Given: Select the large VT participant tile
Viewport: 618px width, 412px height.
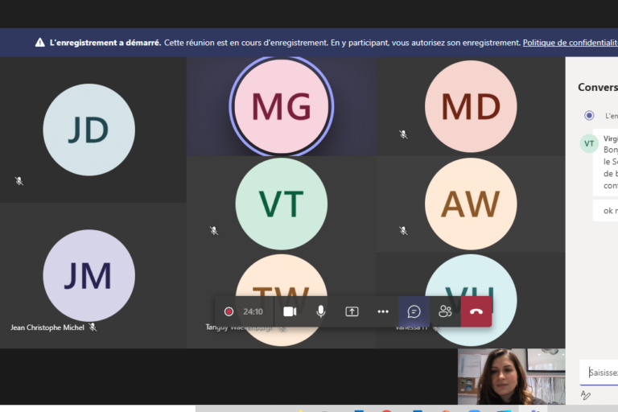Looking at the screenshot, I should (281, 204).
